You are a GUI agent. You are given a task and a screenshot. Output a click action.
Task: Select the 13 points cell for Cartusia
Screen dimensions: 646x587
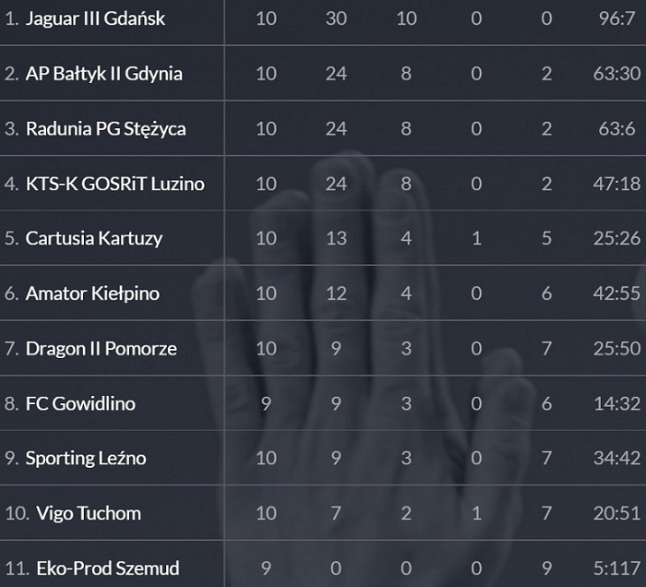pyautogui.click(x=336, y=238)
